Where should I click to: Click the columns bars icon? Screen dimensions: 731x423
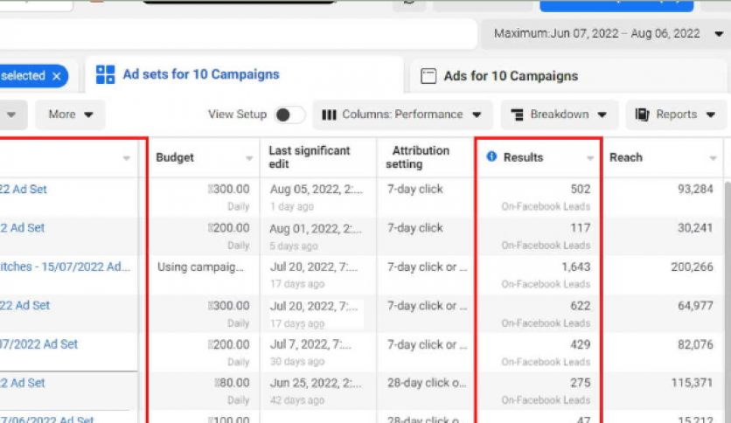click(x=329, y=114)
